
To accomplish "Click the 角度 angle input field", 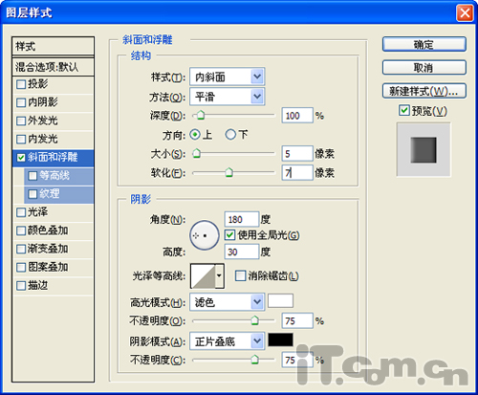I will (x=242, y=219).
